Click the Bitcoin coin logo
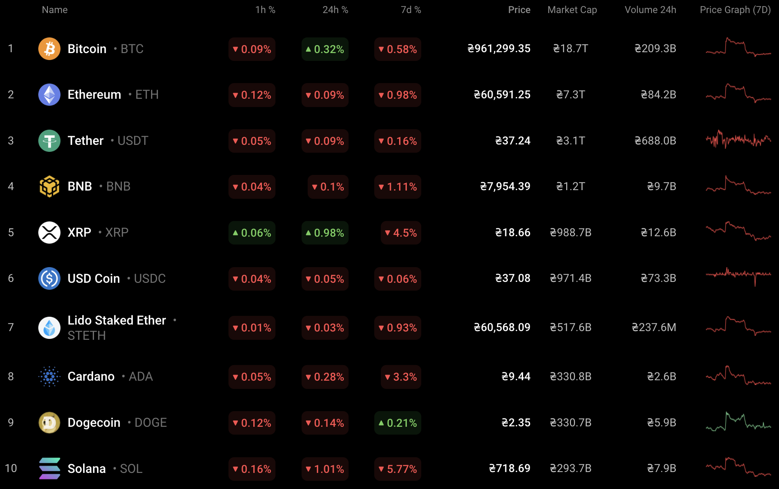This screenshot has width=779, height=489. (x=49, y=49)
